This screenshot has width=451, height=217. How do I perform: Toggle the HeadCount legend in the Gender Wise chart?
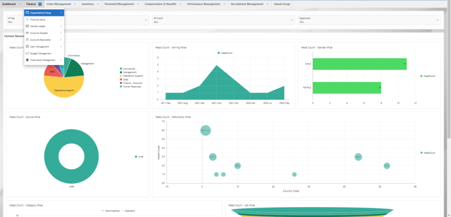point(428,76)
